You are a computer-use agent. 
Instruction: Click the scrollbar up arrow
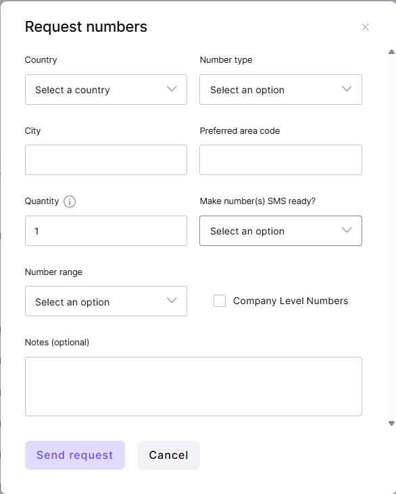(x=391, y=51)
